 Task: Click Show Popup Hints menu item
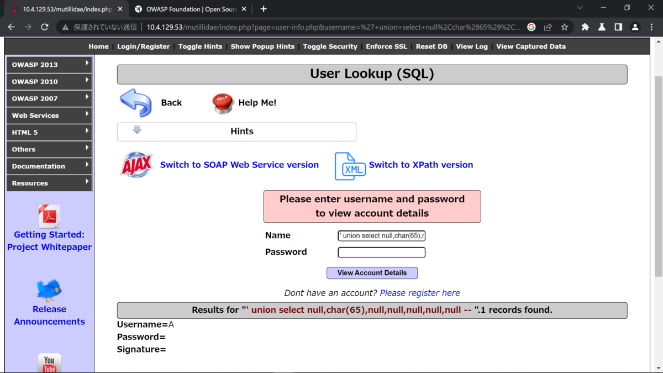[x=262, y=46]
